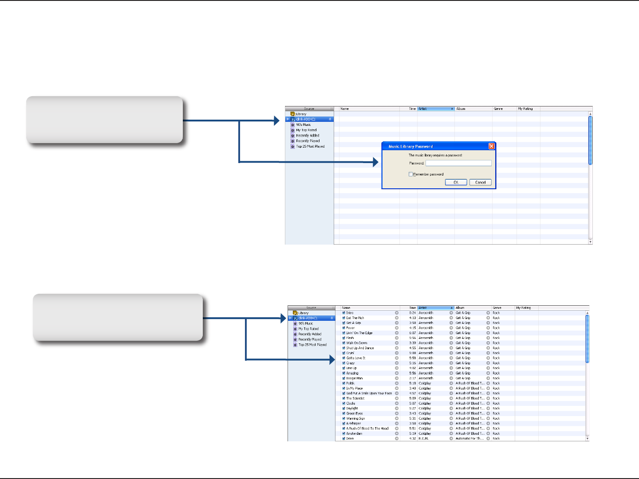This screenshot has height=479, width=639.
Task: Click the 90's Music gear icon in the password-dialog screenshot
Action: tap(293, 125)
